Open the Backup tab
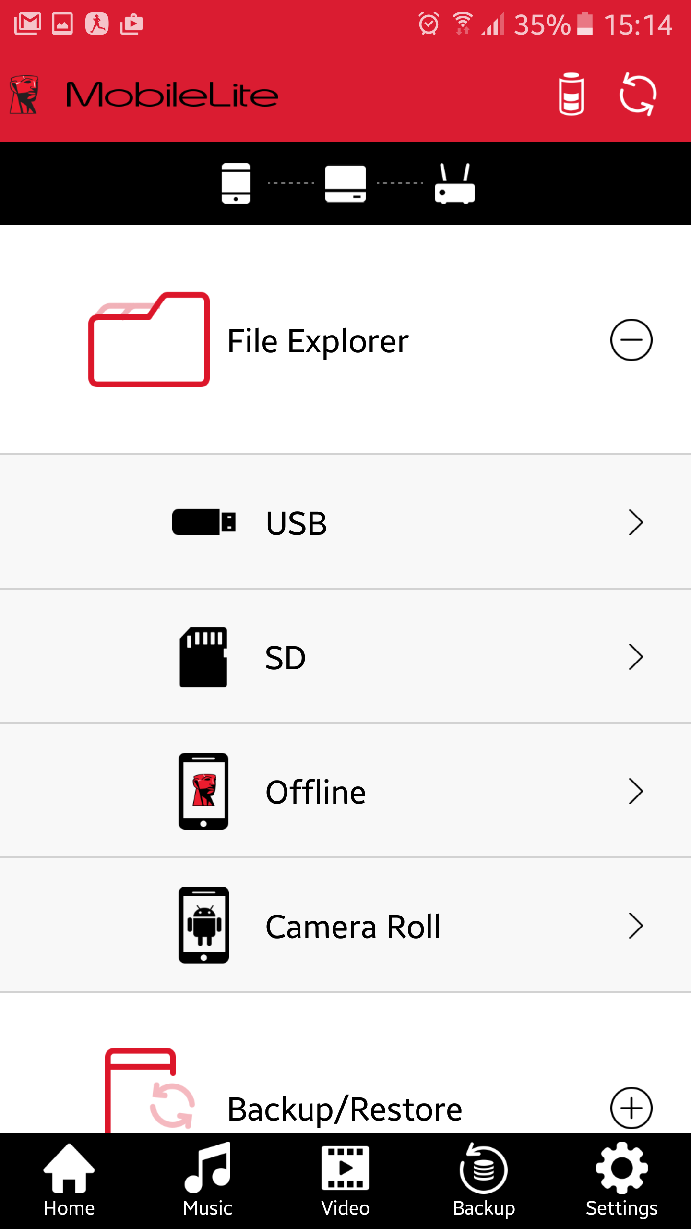Image resolution: width=691 pixels, height=1229 pixels. [x=484, y=1181]
